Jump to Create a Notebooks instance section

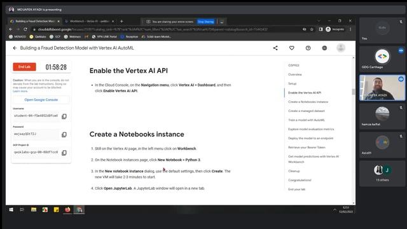(x=308, y=102)
